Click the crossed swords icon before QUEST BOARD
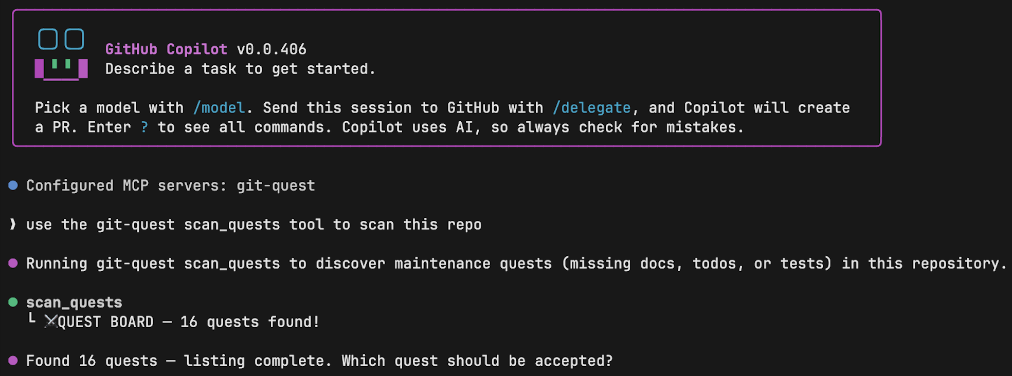Image resolution: width=1012 pixels, height=376 pixels. coord(51,322)
